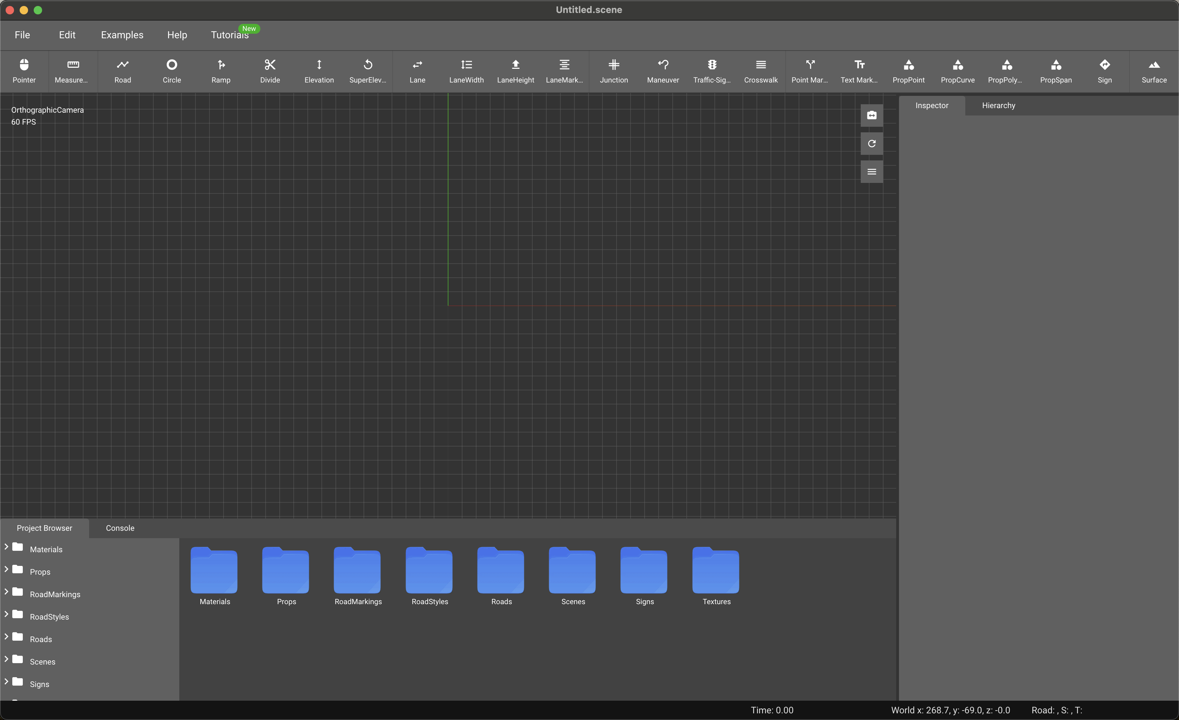
Task: Open the LaneMarking tool
Action: pos(565,71)
